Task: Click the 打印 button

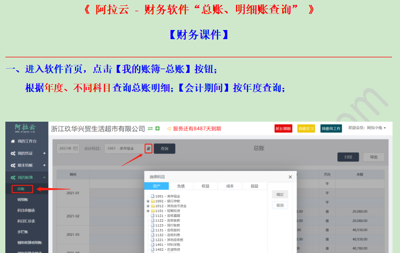Action: 348,157
